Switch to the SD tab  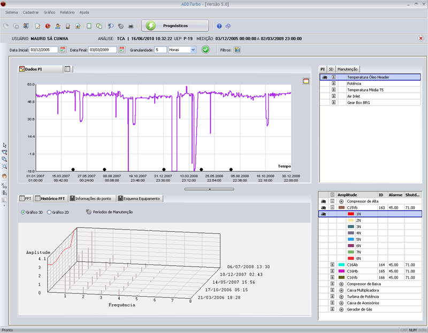[x=331, y=69]
